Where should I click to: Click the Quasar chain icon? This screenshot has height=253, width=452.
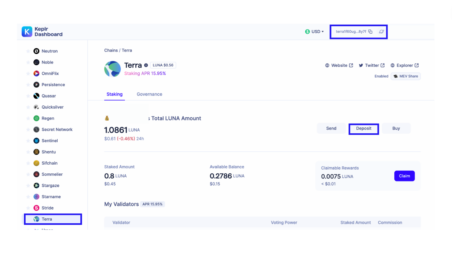click(x=36, y=96)
